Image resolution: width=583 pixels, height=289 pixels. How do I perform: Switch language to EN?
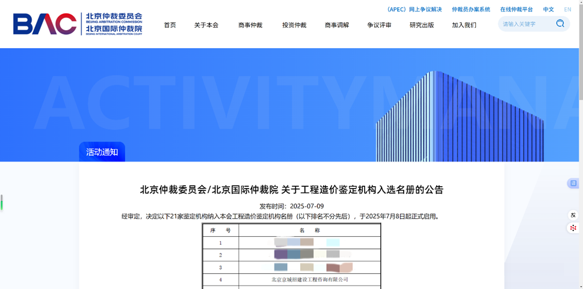(x=567, y=10)
